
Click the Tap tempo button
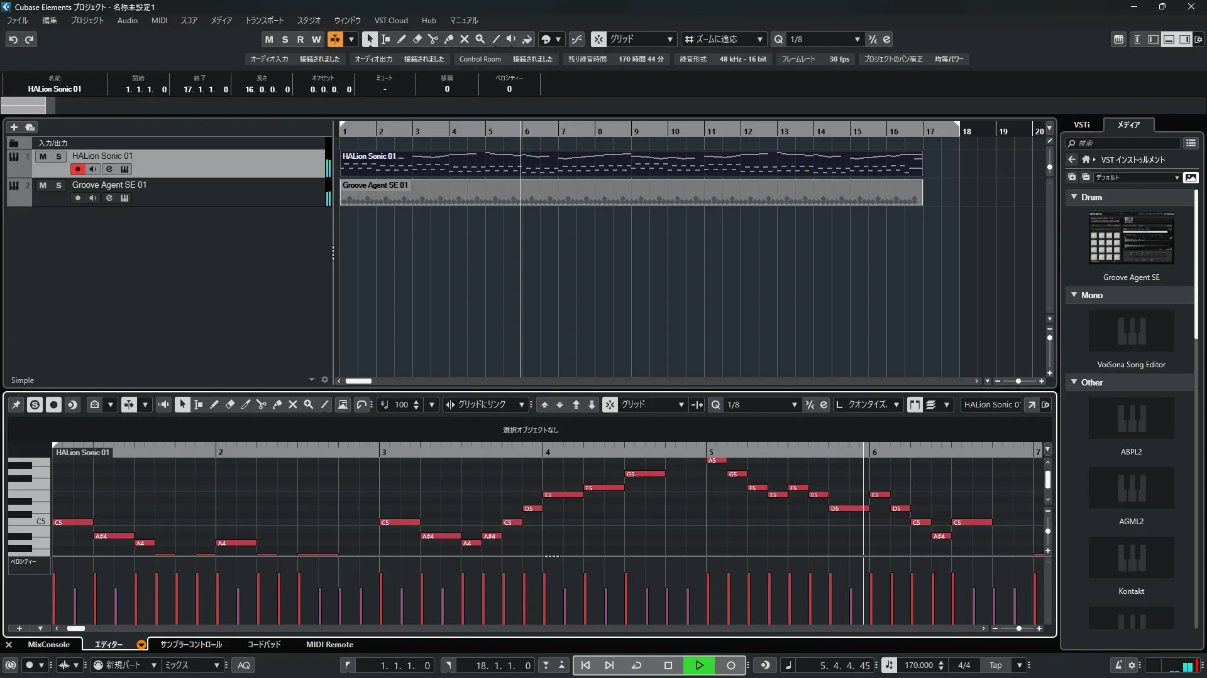[995, 665]
